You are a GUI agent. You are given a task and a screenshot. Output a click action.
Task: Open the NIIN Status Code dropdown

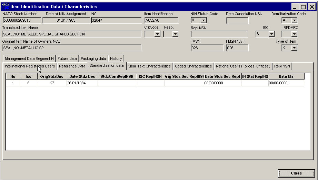tap(203, 20)
